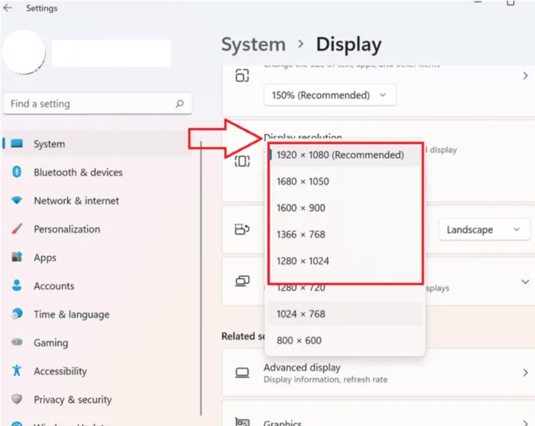This screenshot has width=535, height=426.
Task: Click the Personalization paintbrush icon
Action: click(x=17, y=229)
